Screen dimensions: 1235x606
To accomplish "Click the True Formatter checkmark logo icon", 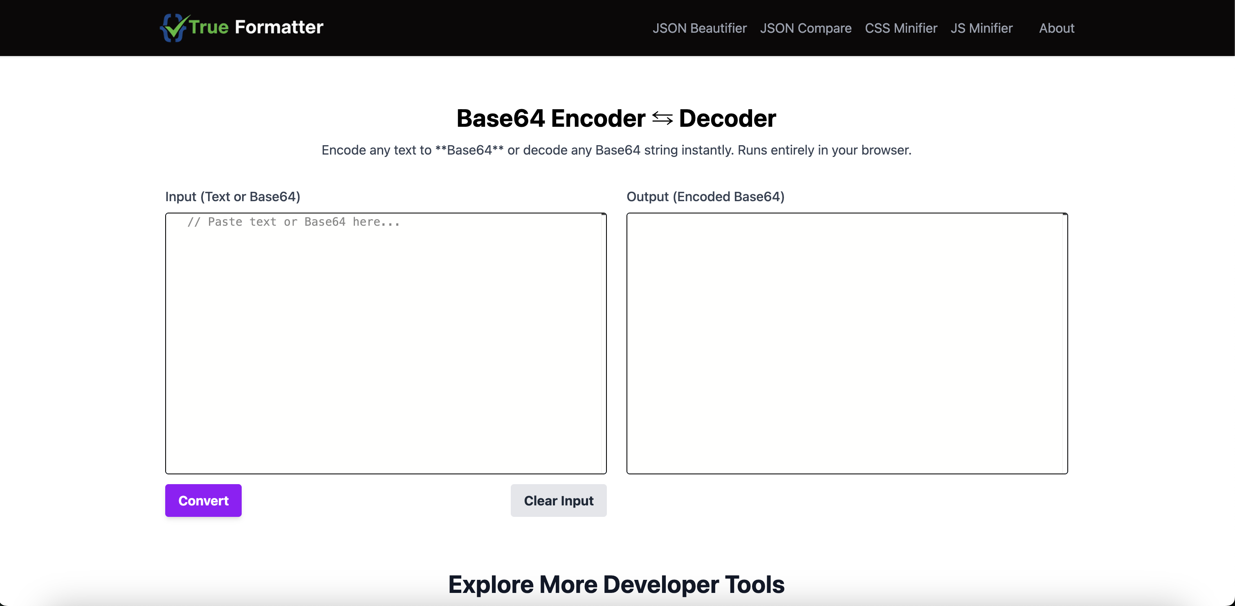I will click(173, 28).
